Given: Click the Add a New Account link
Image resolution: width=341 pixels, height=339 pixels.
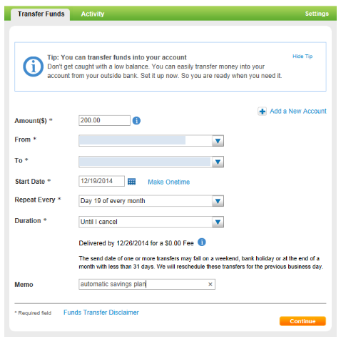Looking at the screenshot, I should (298, 111).
